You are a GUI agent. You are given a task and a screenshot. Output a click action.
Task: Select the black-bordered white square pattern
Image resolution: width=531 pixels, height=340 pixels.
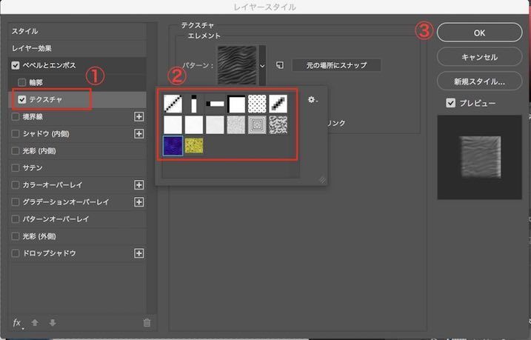236,104
